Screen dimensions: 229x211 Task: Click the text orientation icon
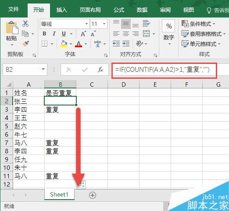(140, 44)
